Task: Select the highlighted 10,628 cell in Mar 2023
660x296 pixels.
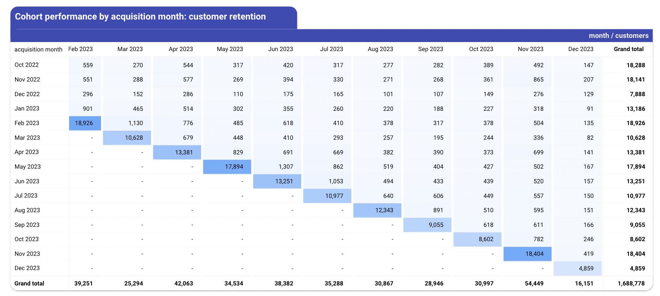Action: click(x=127, y=138)
